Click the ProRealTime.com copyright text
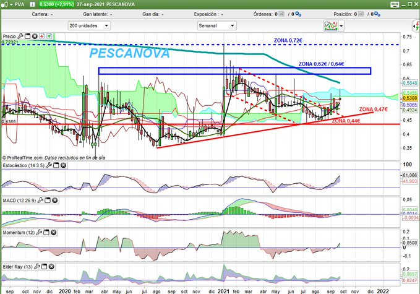Image resolution: width=420 pixels, height=294 pixels. 22,158
